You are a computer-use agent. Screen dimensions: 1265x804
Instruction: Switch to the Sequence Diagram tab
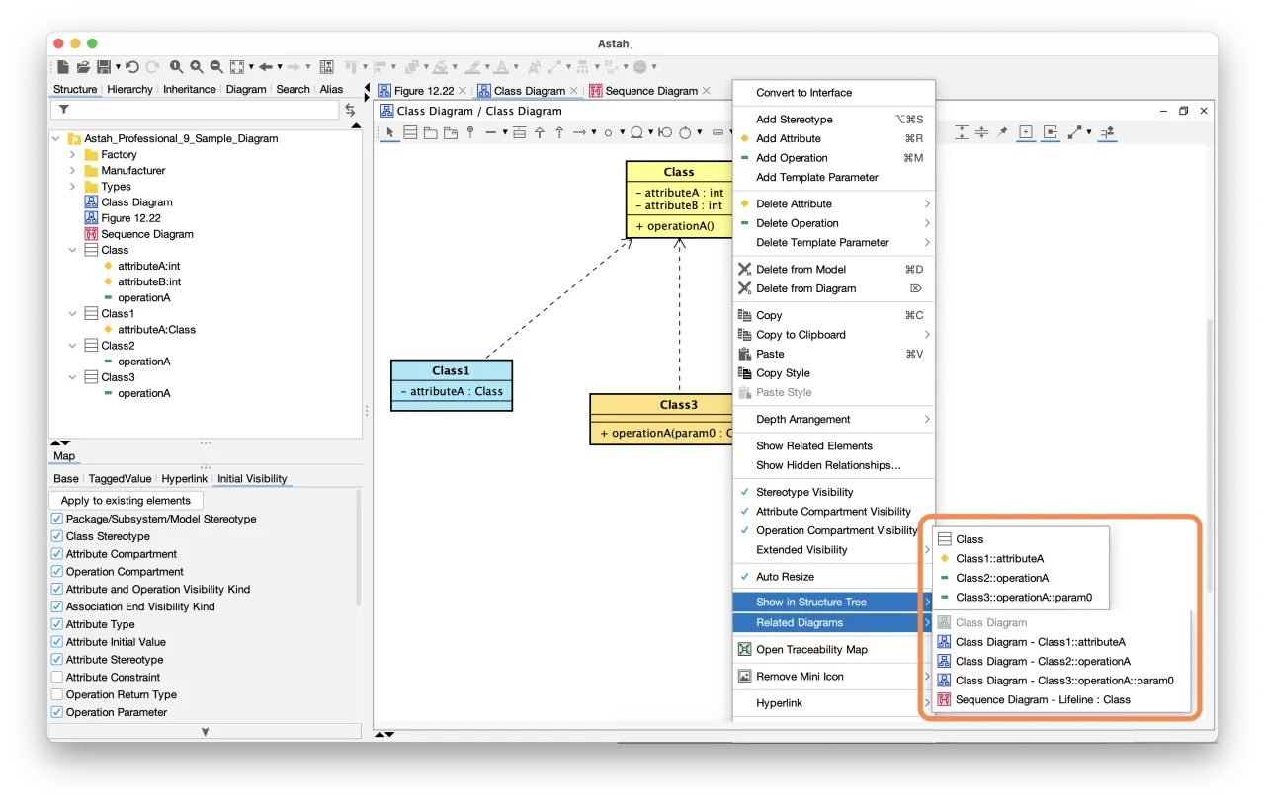[649, 91]
